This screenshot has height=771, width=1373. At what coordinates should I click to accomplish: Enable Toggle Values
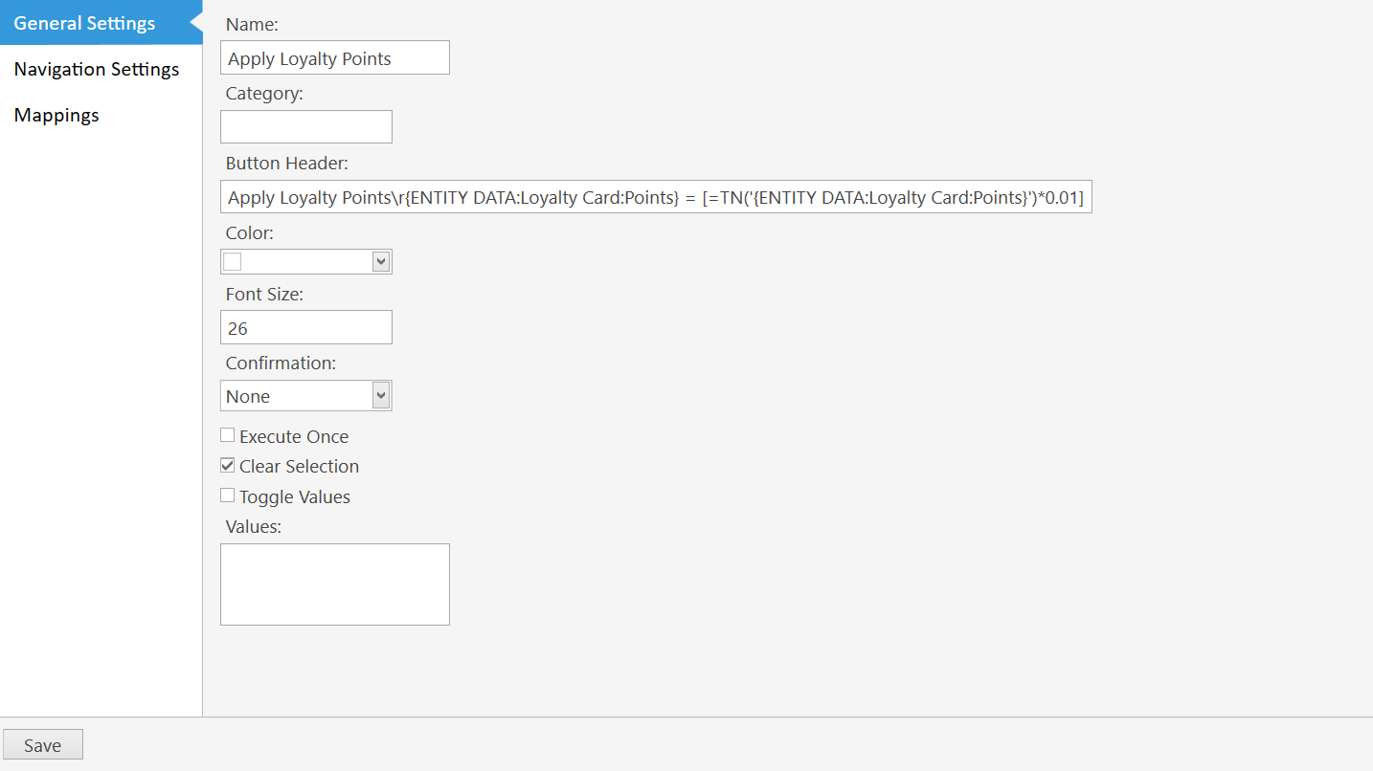227,496
